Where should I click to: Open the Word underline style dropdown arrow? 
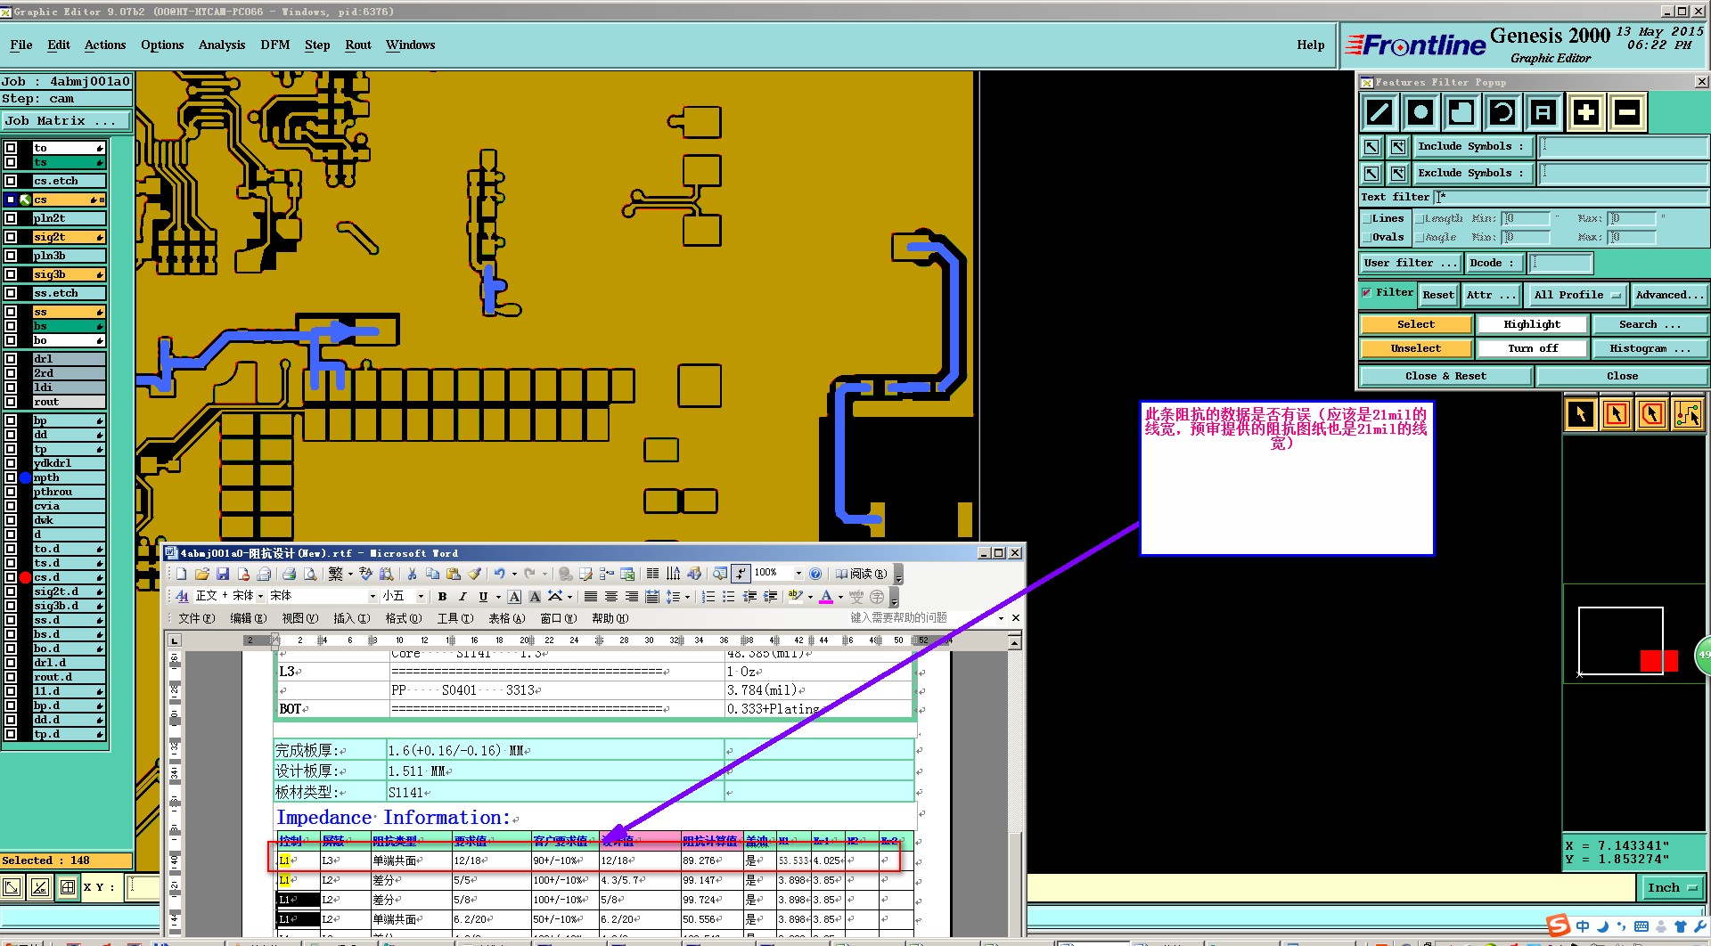pyautogui.click(x=498, y=597)
